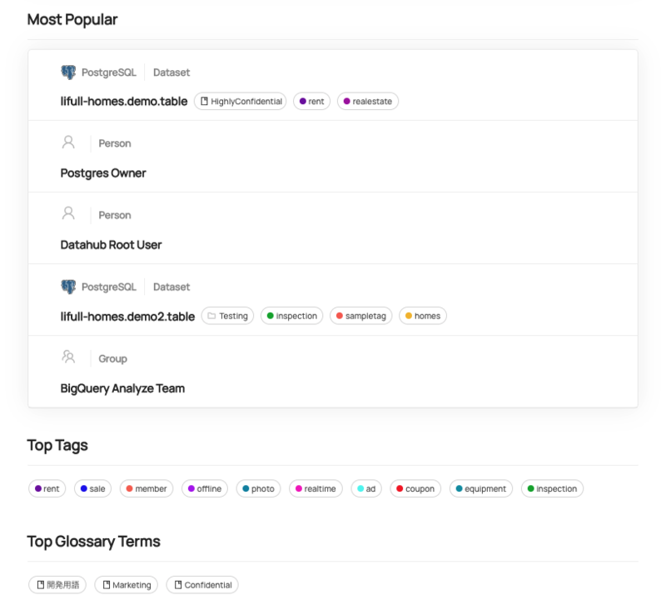Select the Person icon beside Postgres Owner
This screenshot has height=610, width=666.
(68, 142)
